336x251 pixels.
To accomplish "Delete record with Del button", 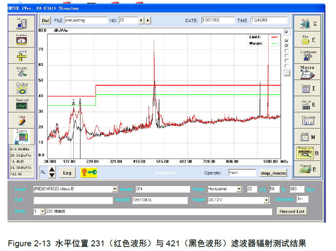I will pyautogui.click(x=45, y=21).
